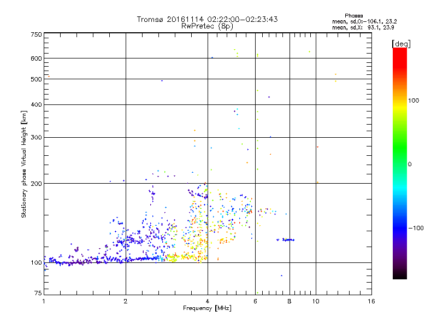Click the colorbar tick label '0'

409,165
